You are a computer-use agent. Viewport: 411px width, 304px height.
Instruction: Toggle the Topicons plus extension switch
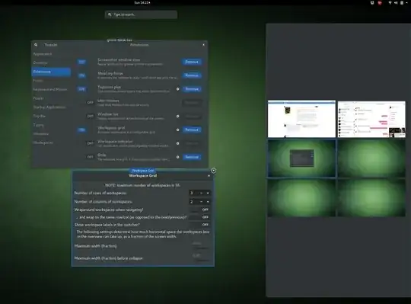(85, 89)
